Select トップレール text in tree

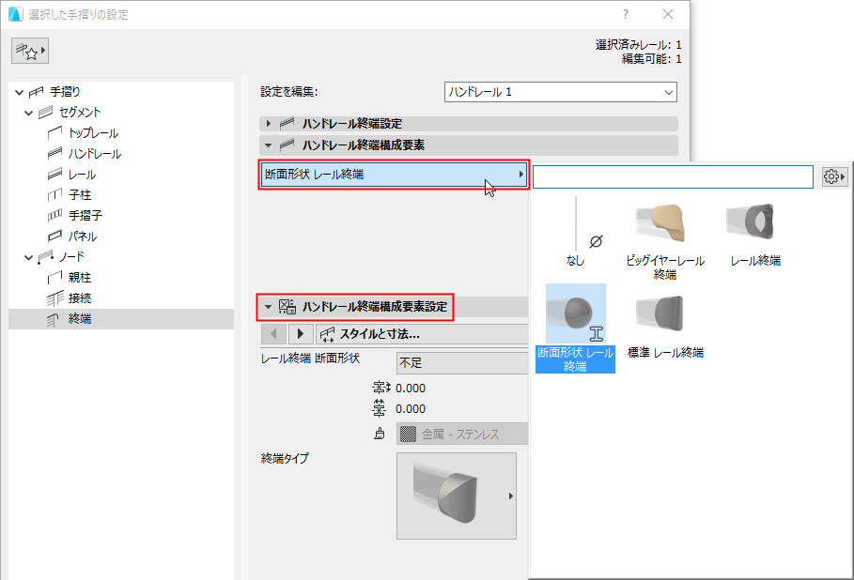pos(93,132)
